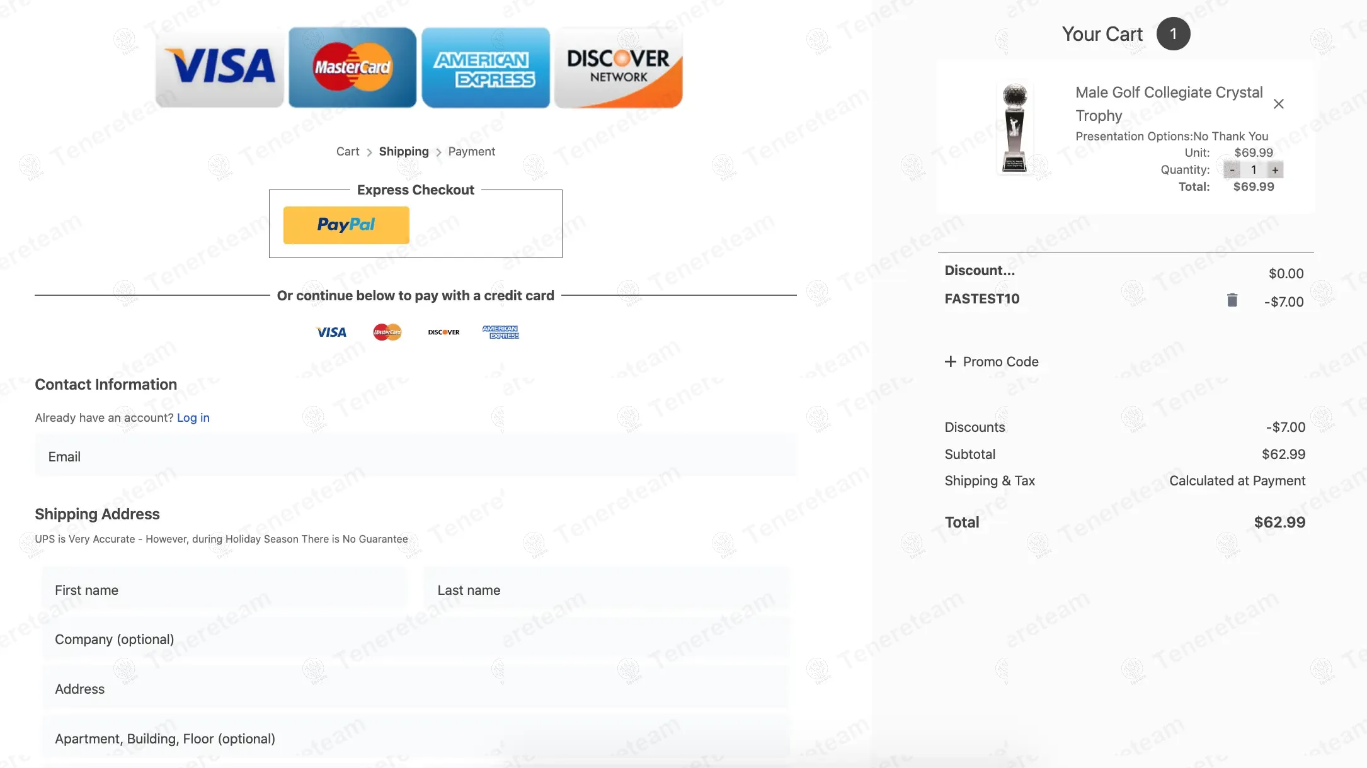Select the First name field
Viewport: 1367px width, 768px height.
point(224,590)
